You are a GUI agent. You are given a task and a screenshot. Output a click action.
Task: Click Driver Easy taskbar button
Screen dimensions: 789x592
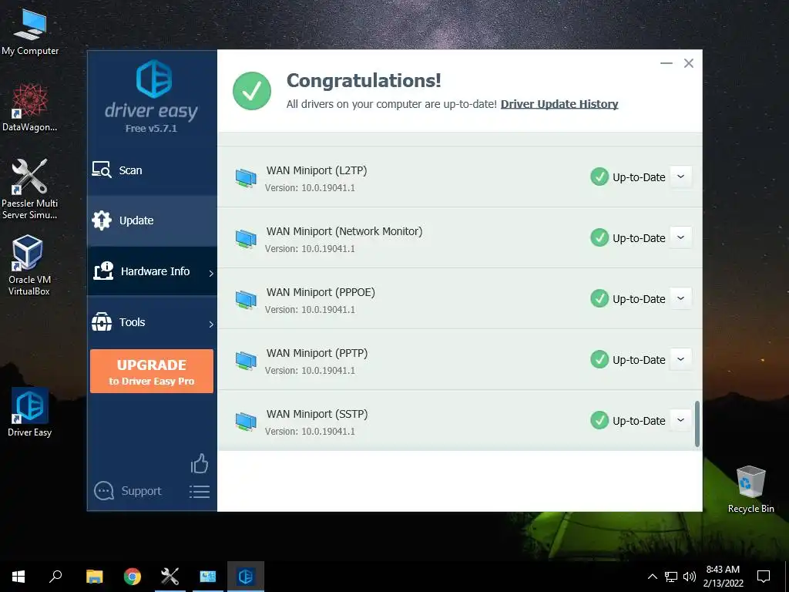pos(246,577)
